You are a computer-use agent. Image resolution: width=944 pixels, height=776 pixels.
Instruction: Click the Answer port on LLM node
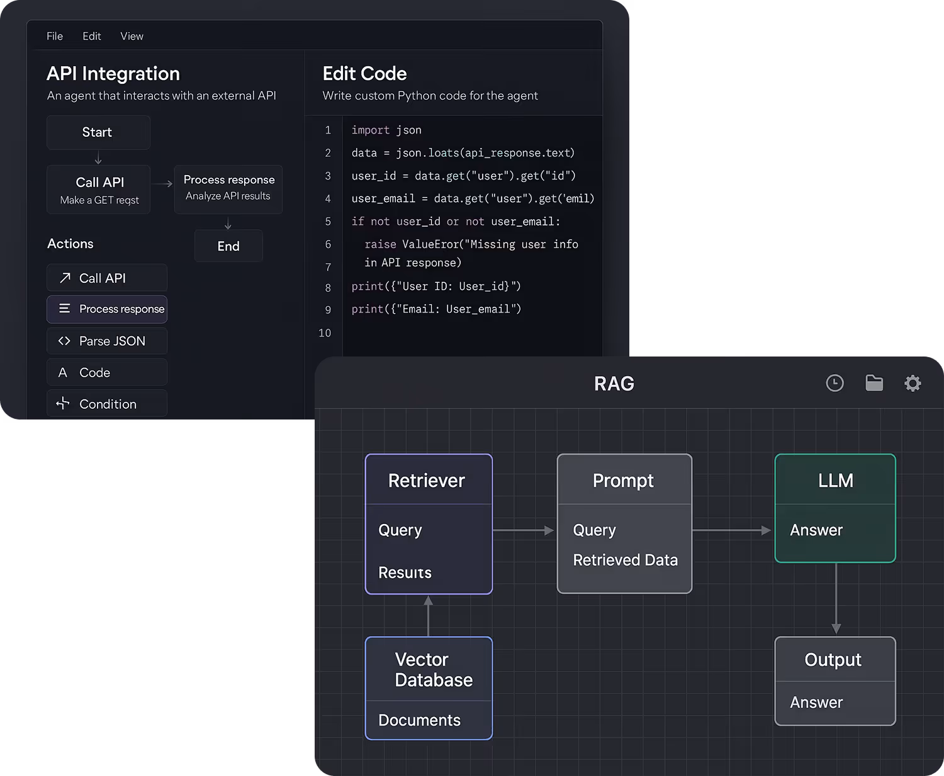816,530
